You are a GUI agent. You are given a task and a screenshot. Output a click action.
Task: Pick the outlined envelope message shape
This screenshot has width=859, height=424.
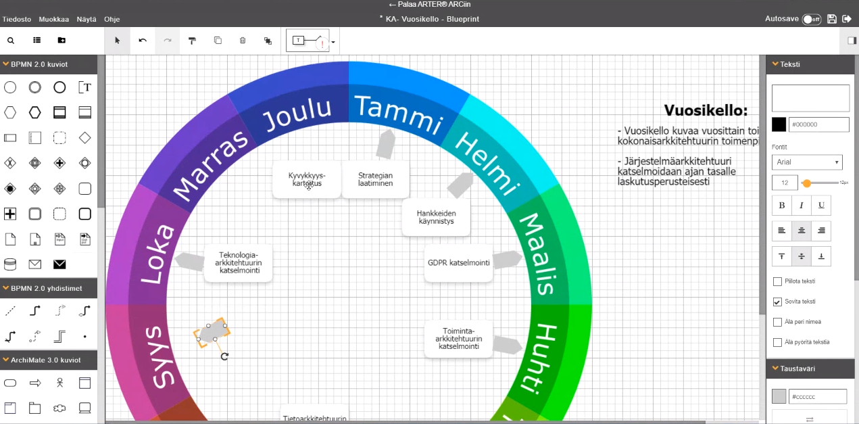[35, 264]
